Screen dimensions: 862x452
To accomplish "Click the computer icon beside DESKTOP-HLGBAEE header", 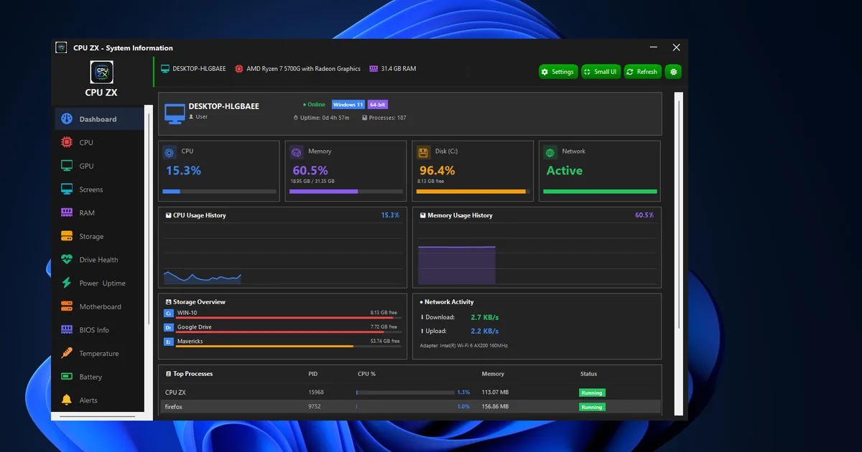I will click(x=165, y=69).
